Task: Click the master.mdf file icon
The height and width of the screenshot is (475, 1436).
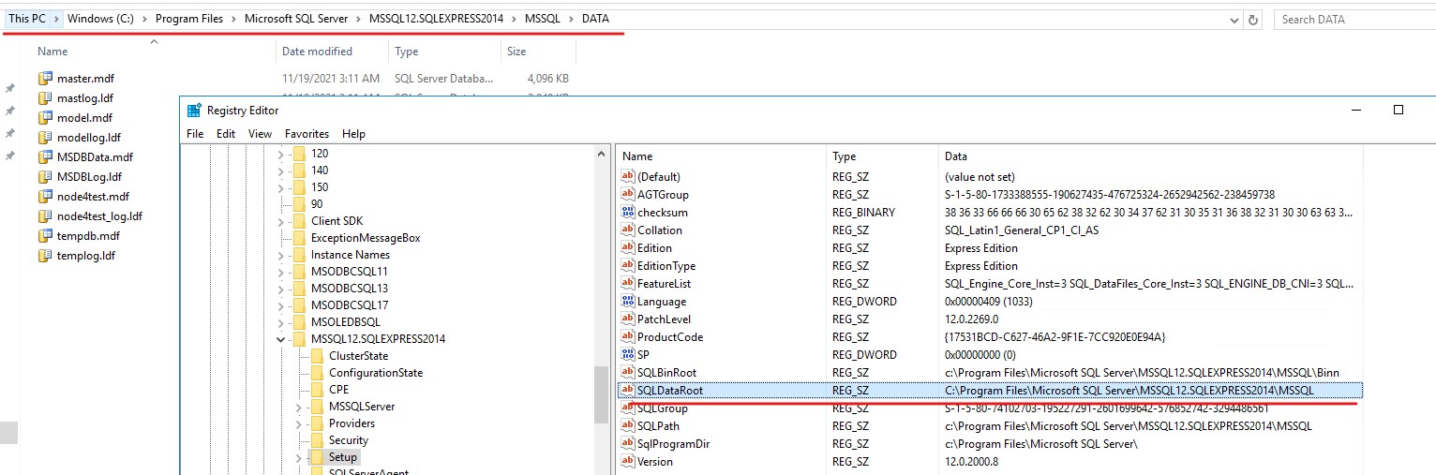Action: tap(44, 79)
